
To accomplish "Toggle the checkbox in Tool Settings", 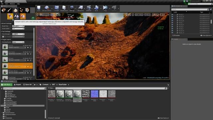I will pyautogui.click(x=3, y=37).
